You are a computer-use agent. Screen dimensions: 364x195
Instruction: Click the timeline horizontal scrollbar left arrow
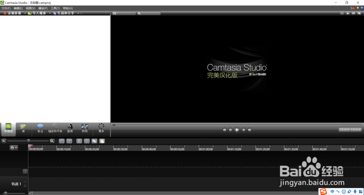tap(30, 193)
